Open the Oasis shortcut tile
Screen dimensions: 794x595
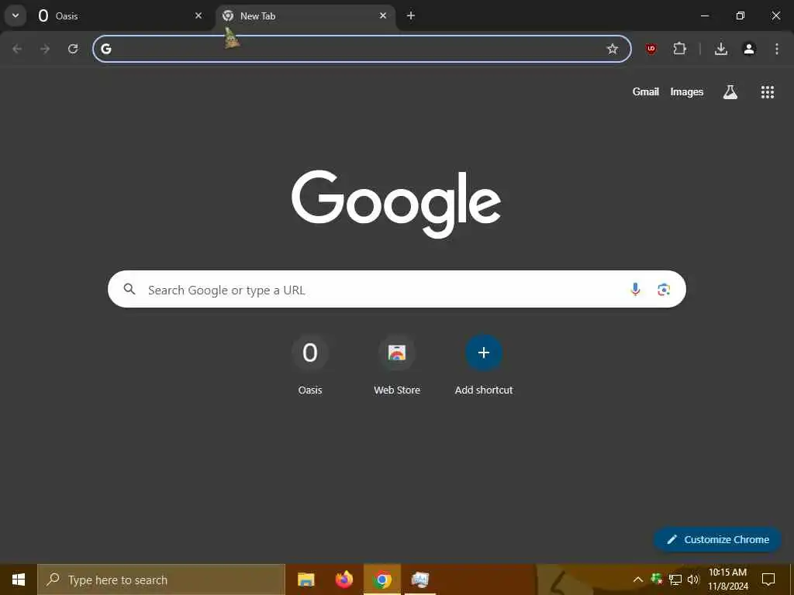(x=310, y=364)
